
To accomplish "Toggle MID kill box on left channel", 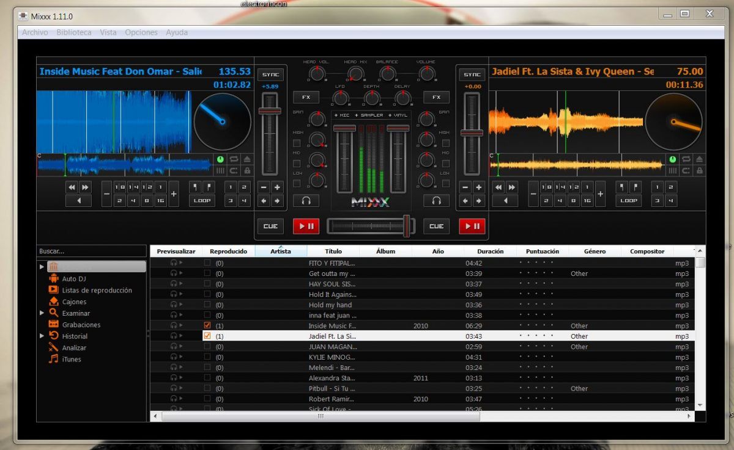I will pos(297,164).
